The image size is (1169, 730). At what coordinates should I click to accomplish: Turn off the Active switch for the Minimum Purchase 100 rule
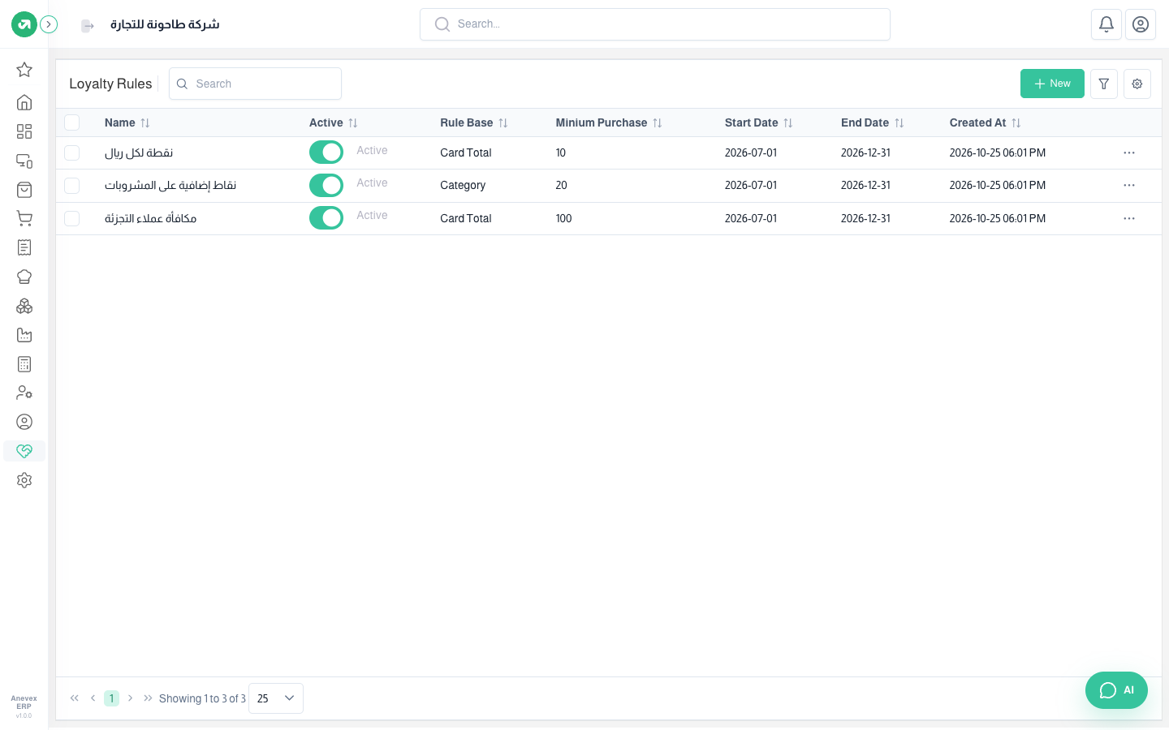click(x=326, y=218)
